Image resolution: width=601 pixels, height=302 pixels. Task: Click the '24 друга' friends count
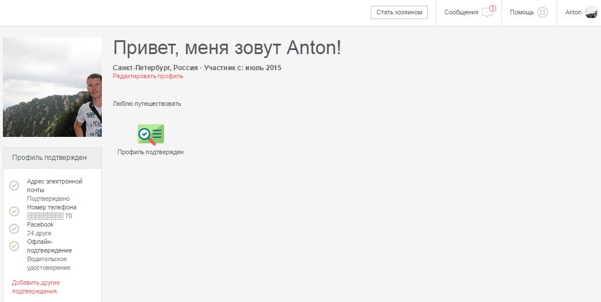pos(39,233)
